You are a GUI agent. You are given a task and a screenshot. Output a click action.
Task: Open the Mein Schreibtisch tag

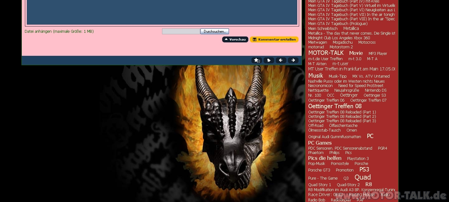(x=323, y=28)
